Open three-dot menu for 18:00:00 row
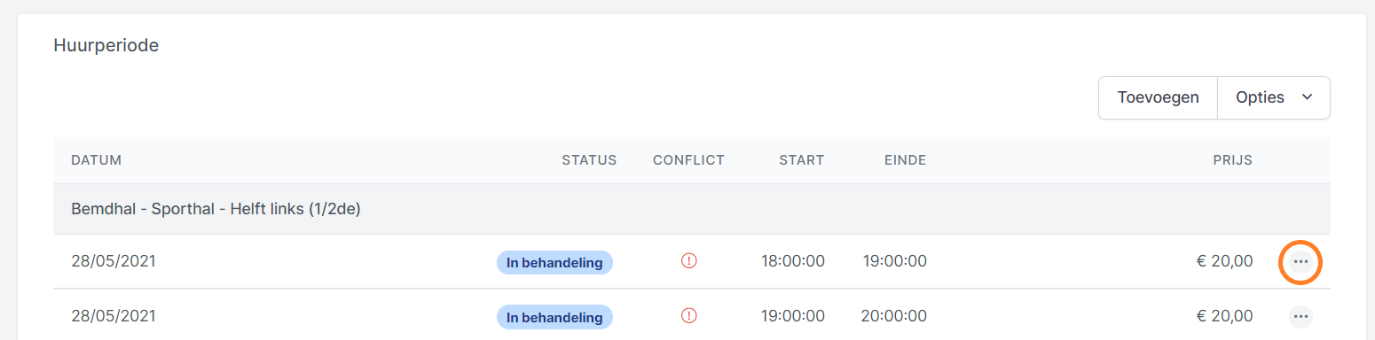 point(1300,262)
